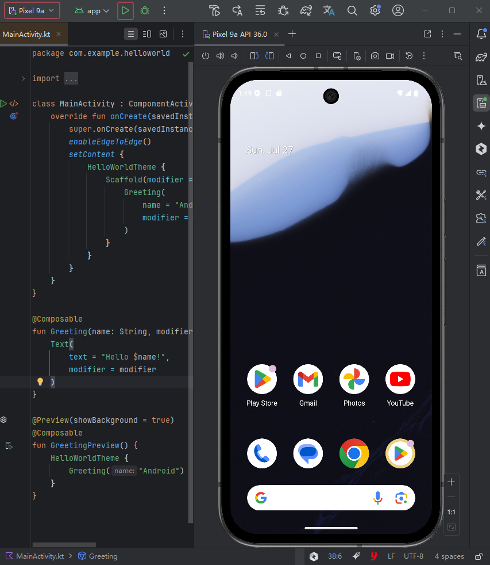Open the Pixel 9a device selector dropdown
The height and width of the screenshot is (565, 490).
coord(32,10)
